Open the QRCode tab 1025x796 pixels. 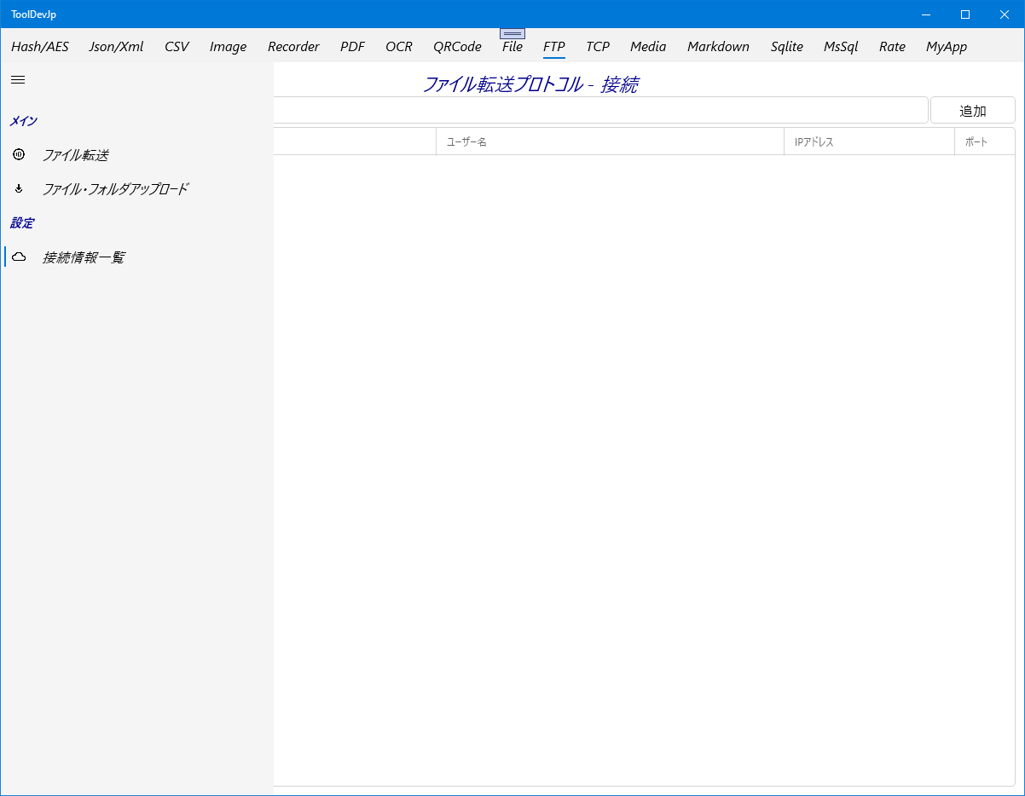click(457, 47)
